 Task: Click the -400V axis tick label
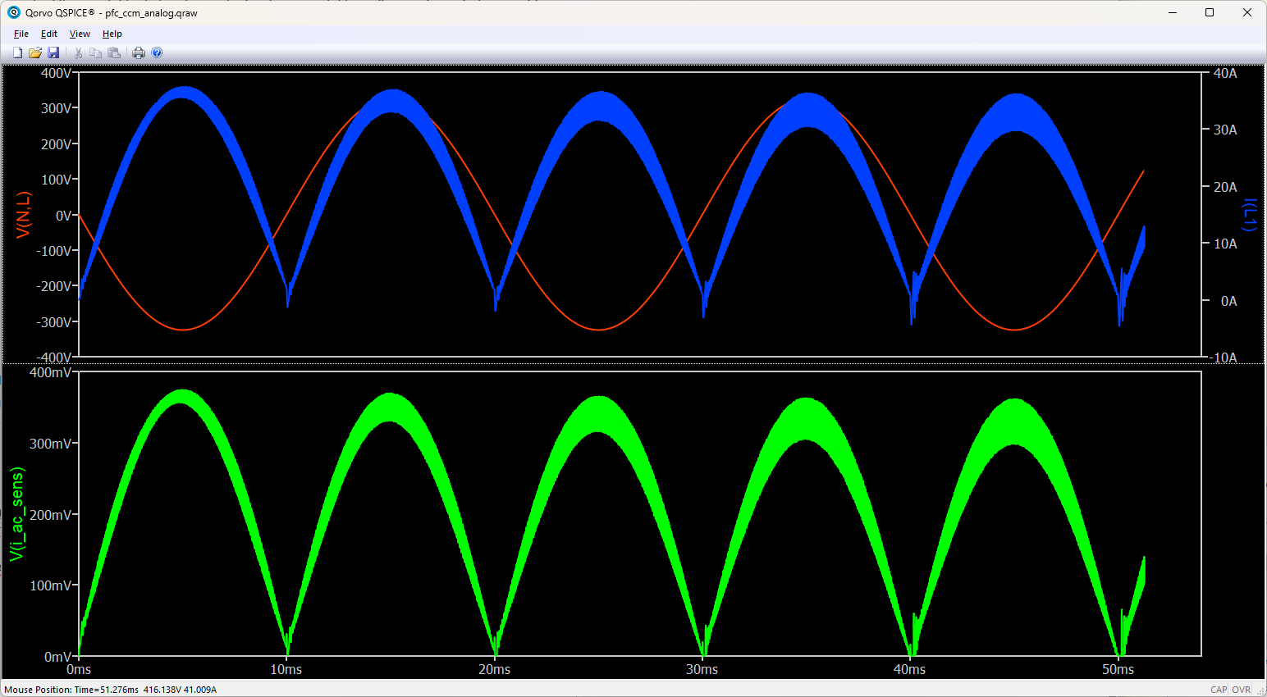54,358
